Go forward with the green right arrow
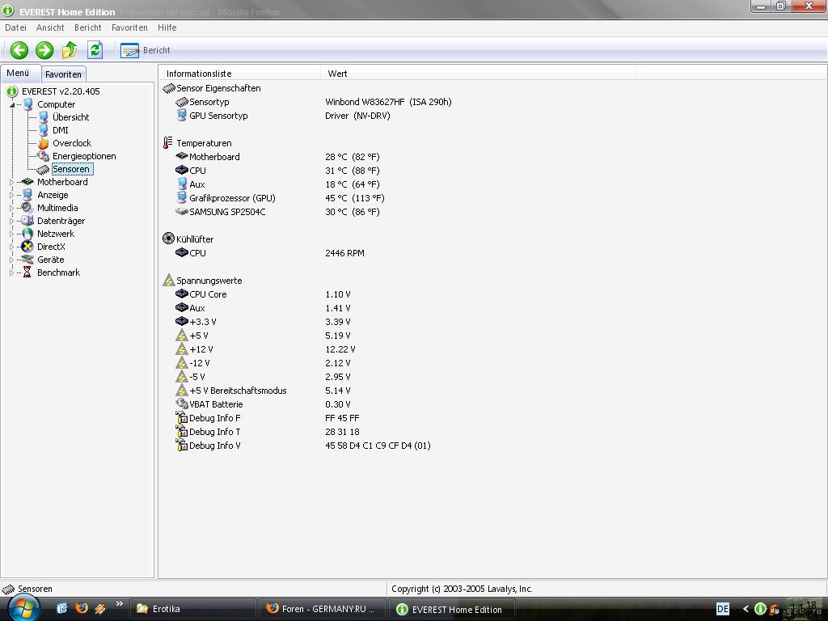Image resolution: width=828 pixels, height=621 pixels. point(44,50)
